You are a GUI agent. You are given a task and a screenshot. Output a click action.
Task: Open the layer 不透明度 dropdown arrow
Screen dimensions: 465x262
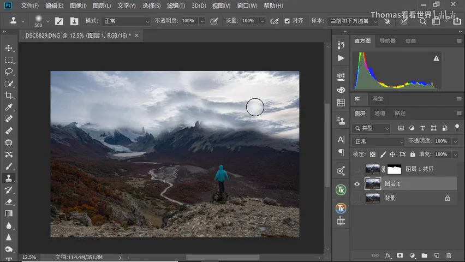pos(455,141)
